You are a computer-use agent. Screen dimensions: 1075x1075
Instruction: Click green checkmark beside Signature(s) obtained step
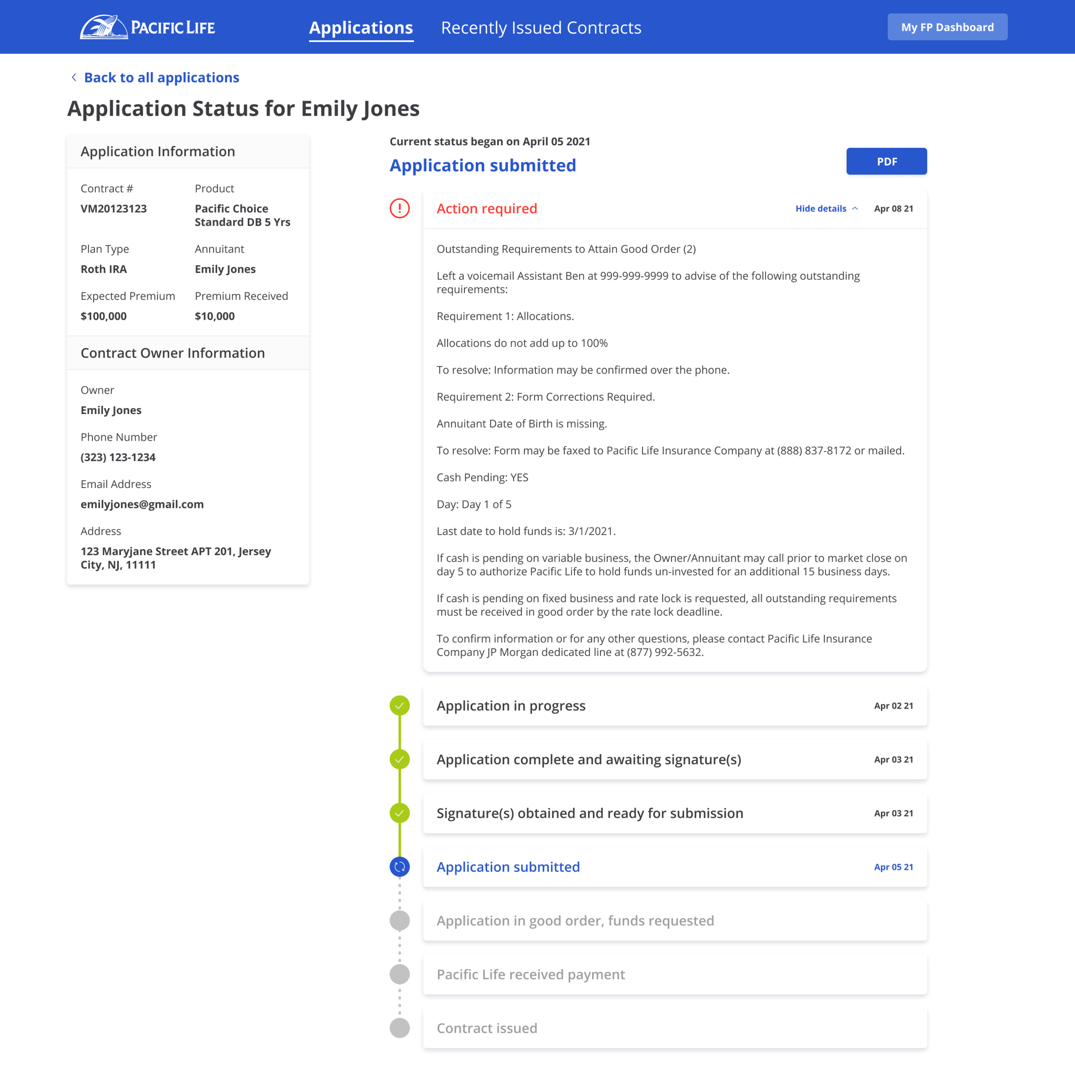point(399,813)
